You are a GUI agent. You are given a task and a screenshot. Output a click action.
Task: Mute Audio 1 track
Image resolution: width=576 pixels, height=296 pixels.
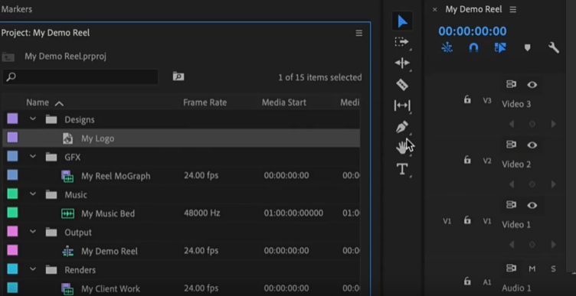tap(532, 269)
